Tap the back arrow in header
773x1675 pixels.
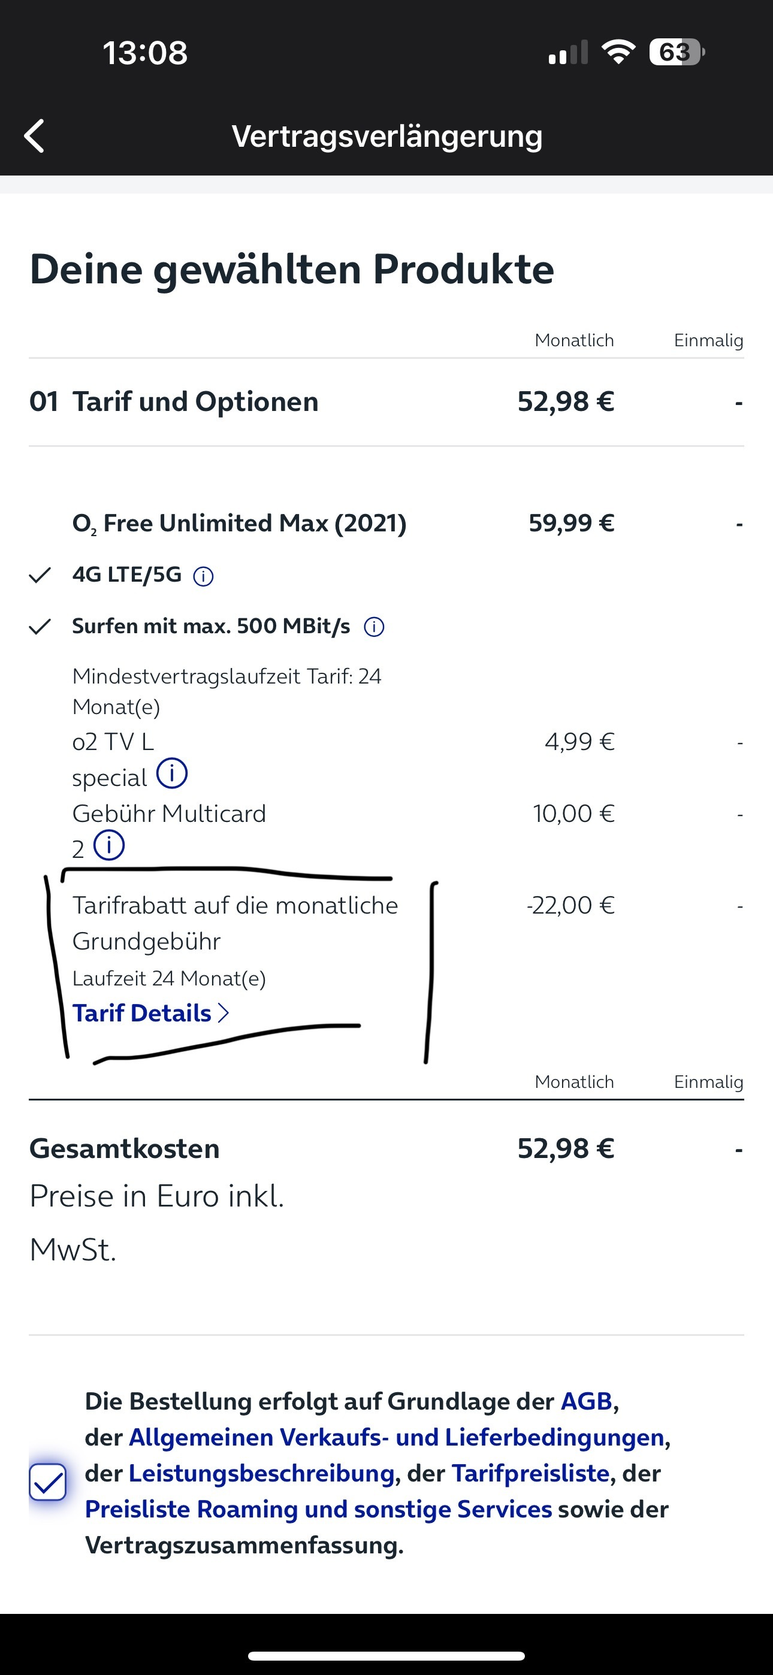(x=34, y=136)
